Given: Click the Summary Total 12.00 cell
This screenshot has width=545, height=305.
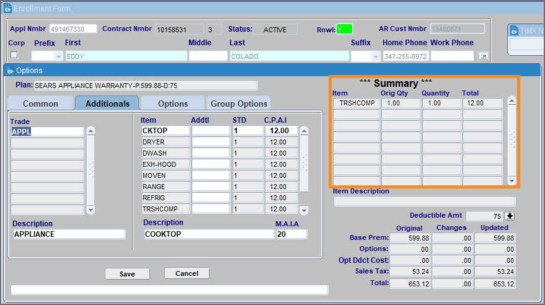Looking at the screenshot, I should click(x=482, y=103).
